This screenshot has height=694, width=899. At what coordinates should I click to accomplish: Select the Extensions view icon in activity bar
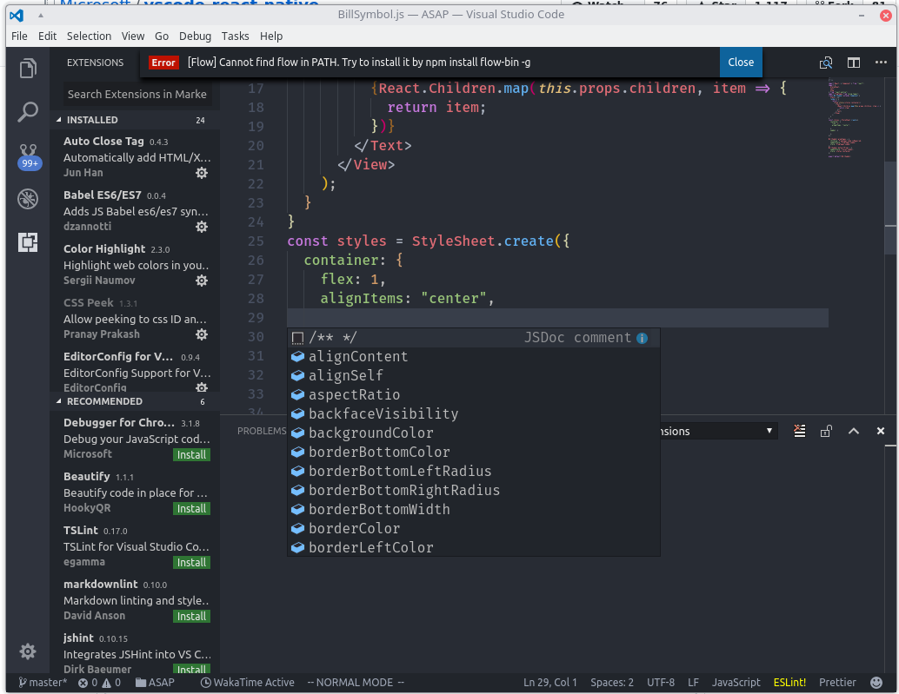[x=28, y=242]
